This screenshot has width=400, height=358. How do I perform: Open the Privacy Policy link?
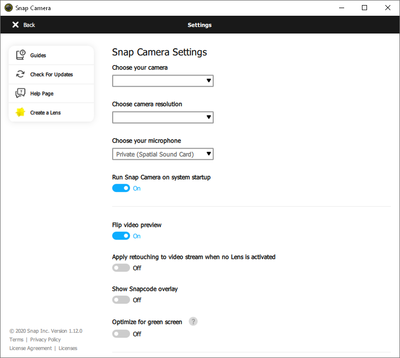click(x=45, y=340)
